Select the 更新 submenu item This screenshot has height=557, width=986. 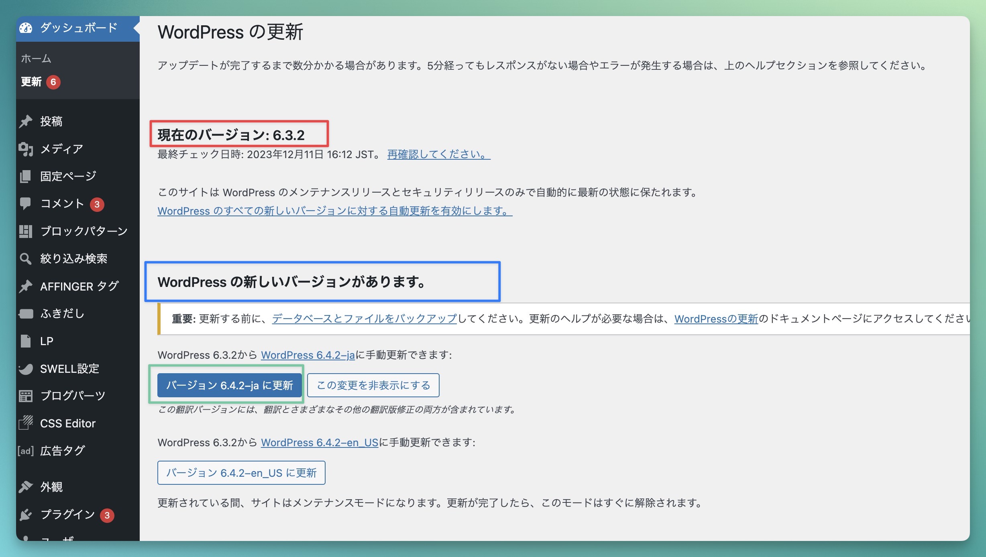point(31,82)
